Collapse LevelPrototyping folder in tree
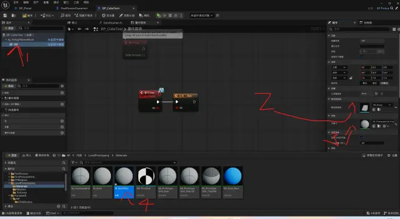The width and height of the screenshot is (400, 219). [9, 183]
